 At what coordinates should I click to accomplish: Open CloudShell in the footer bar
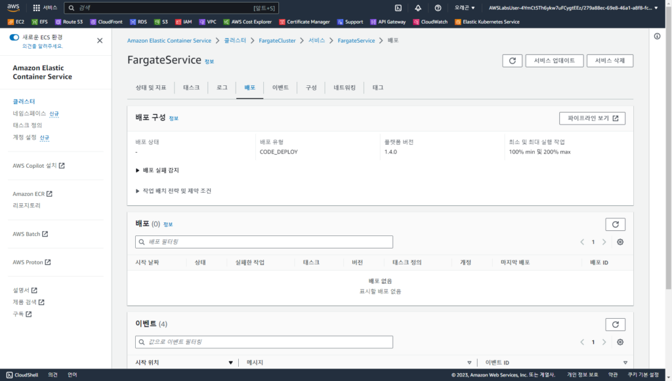tap(22, 375)
